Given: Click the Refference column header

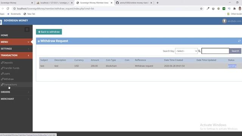Looking at the screenshot, I should pos(140,60).
